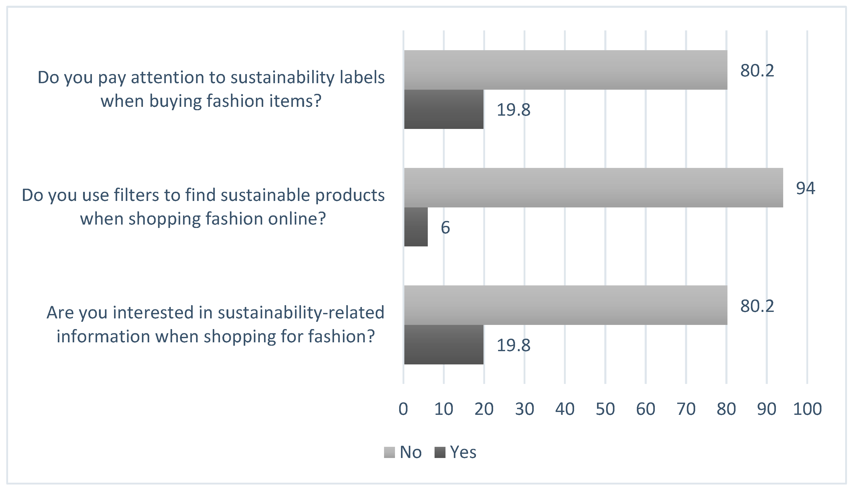The image size is (854, 491).
Task: Select the bottom '19.8' data label
Action: (x=513, y=345)
